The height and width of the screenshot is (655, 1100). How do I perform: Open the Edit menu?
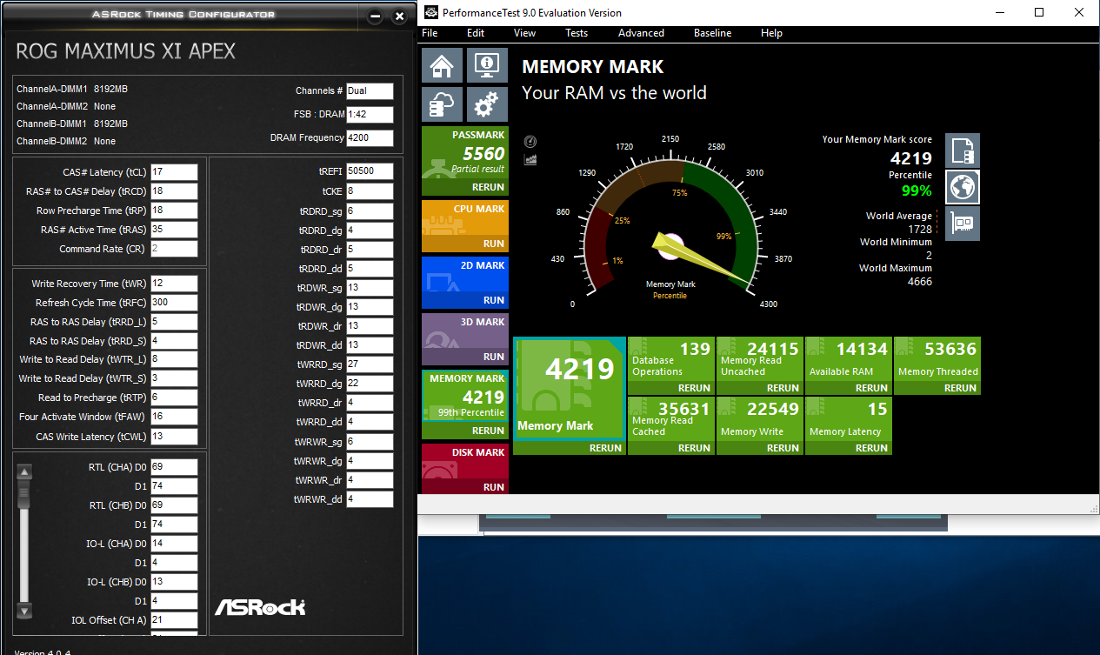pyautogui.click(x=476, y=33)
